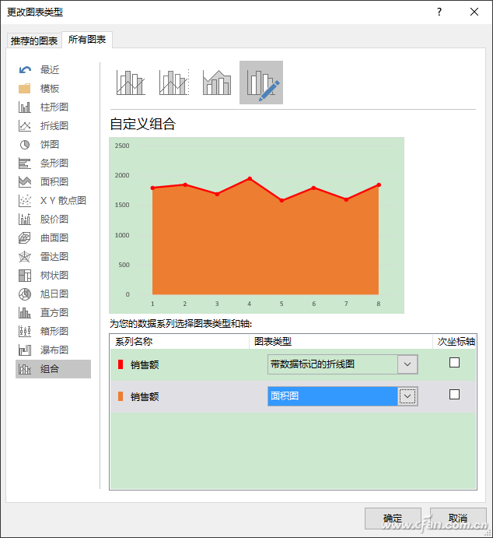493x538 pixels.
Task: Open chart type dropdown showing 面积图
Action: [407, 396]
